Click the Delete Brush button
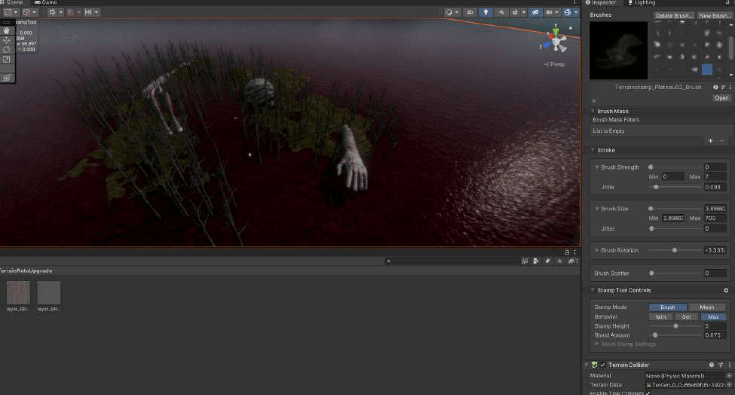The image size is (735, 395). [x=674, y=15]
